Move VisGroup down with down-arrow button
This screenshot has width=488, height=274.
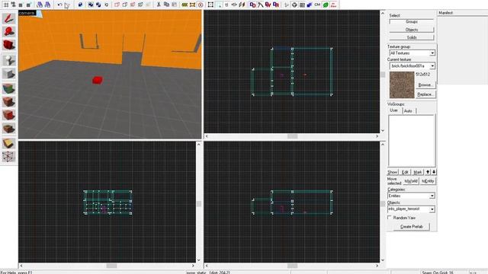point(434,172)
